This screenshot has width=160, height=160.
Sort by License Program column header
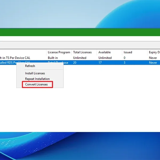[x=59, y=52]
